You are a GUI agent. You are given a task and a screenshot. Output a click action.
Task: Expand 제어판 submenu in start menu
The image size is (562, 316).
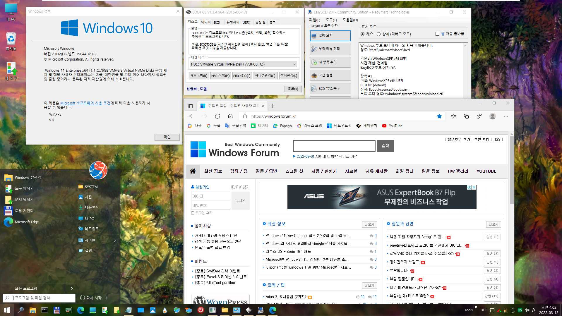[115, 240]
